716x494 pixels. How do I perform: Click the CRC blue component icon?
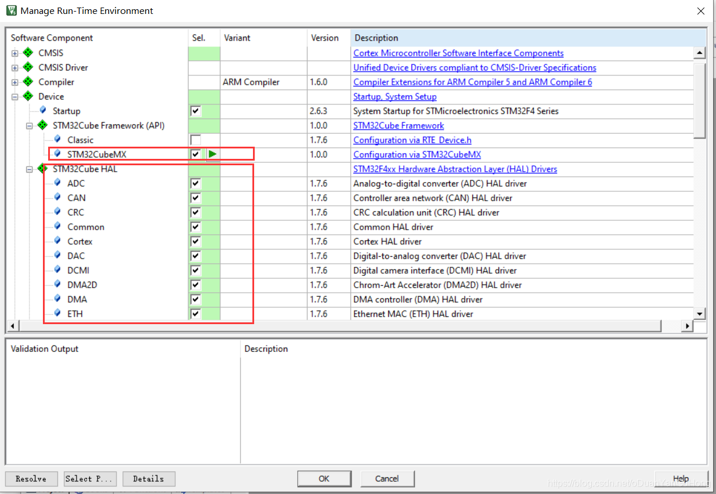[x=57, y=212]
